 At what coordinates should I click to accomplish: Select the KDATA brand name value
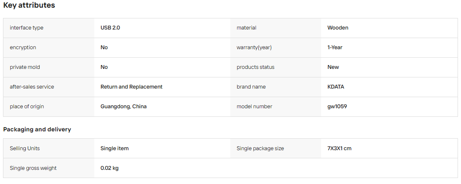[336, 87]
